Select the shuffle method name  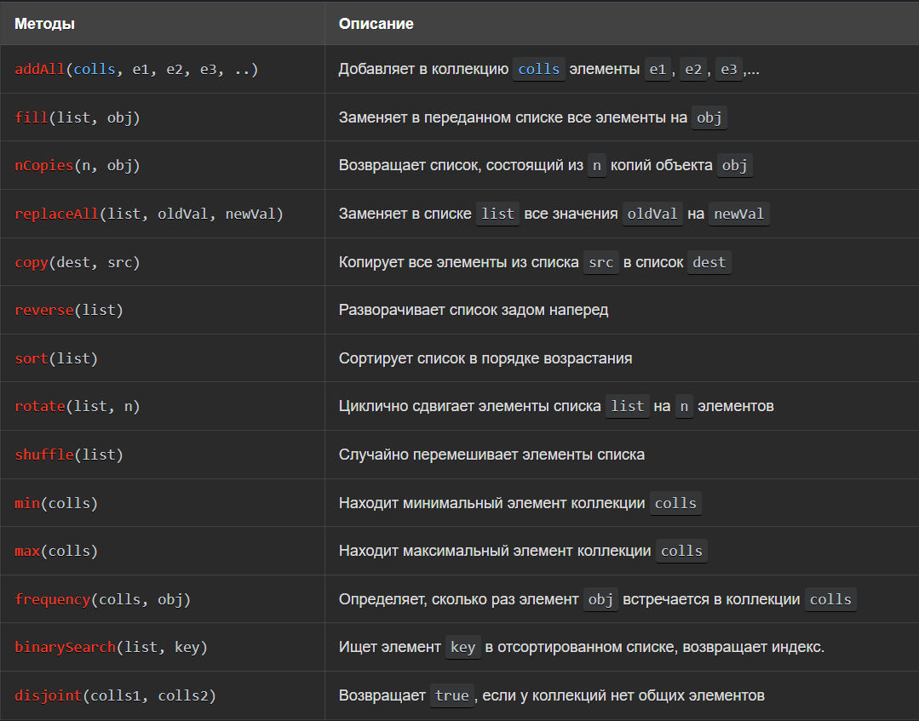click(44, 455)
